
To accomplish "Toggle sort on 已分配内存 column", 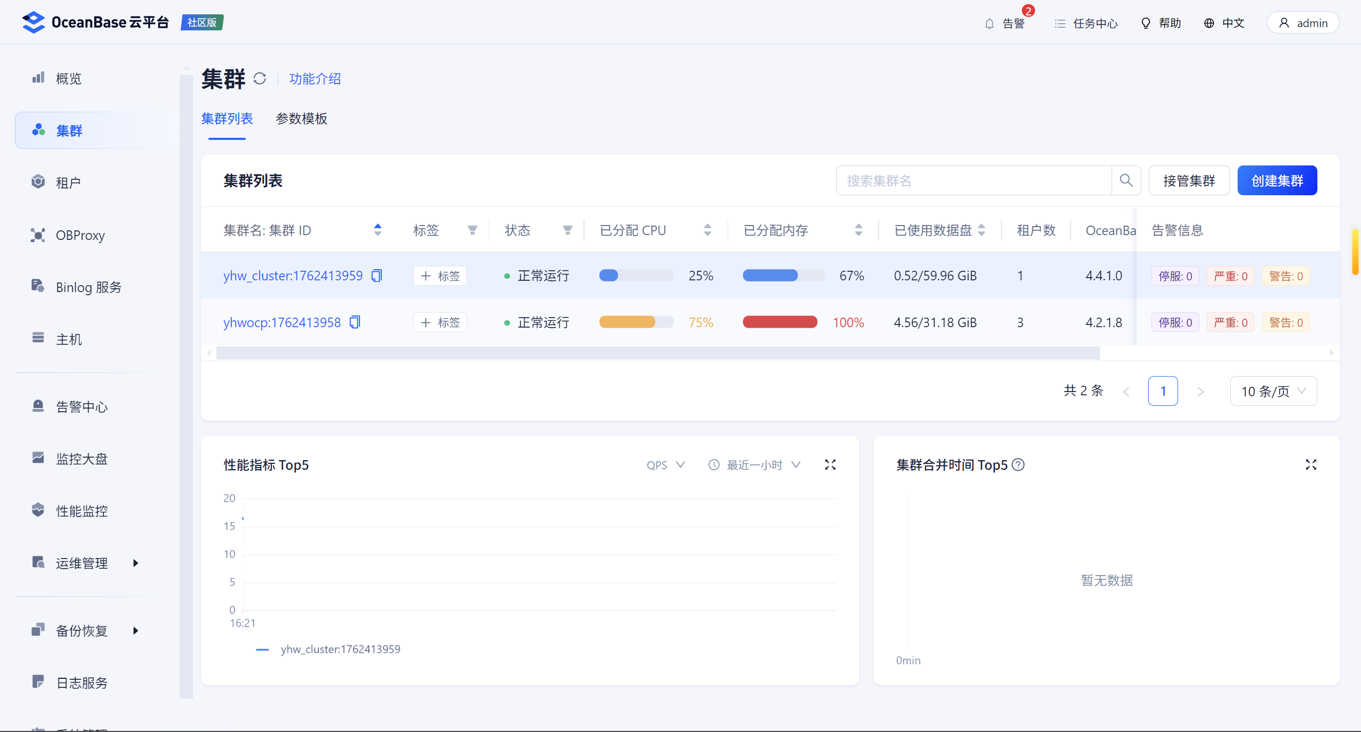I will tap(858, 230).
